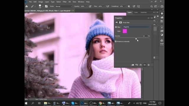Screen dimensions: 189x106
Task: Switch to the Color panel tab
Action: [136, 12]
